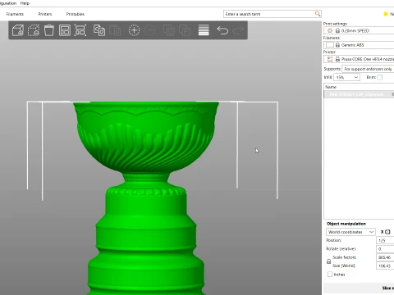
Task: Click cog icon in Print settings preset
Action: (330, 30)
